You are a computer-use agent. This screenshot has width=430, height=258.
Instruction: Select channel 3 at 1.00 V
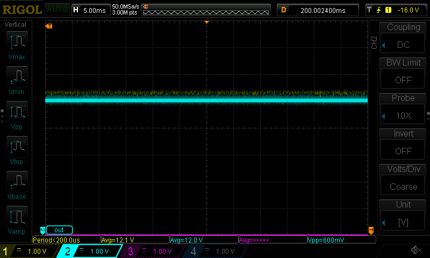click(x=152, y=251)
